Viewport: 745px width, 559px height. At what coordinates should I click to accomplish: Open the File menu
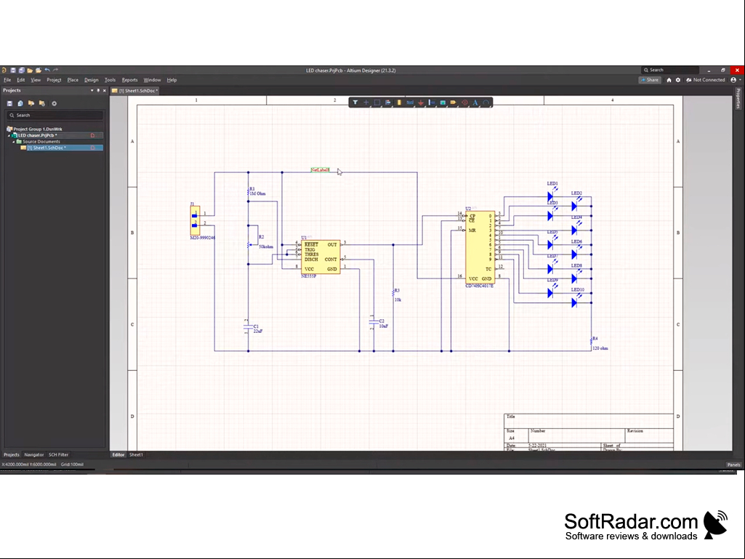[7, 80]
